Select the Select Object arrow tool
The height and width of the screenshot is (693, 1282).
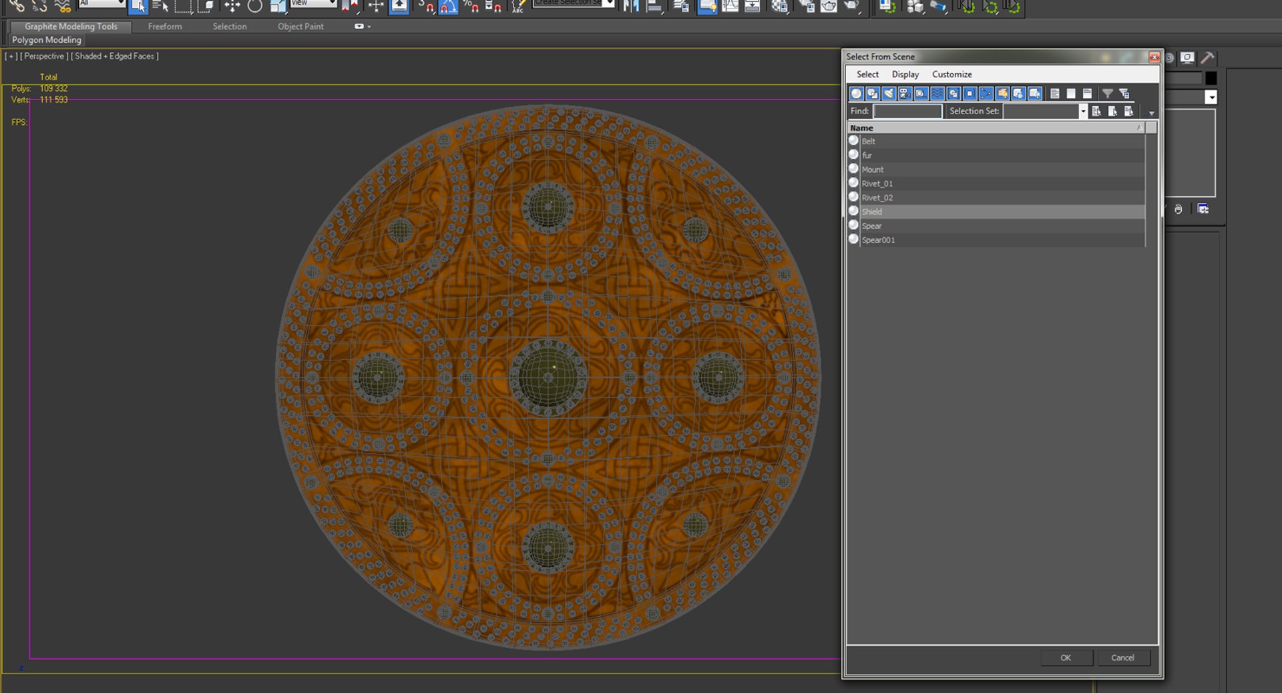[x=138, y=7]
